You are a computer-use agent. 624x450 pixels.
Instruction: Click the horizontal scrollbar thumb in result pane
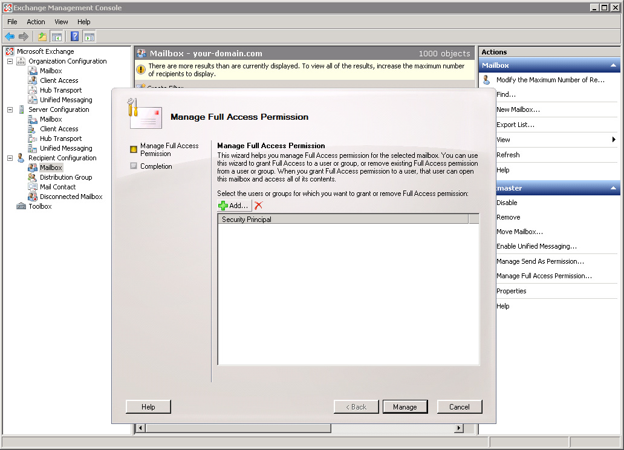pyautogui.click(x=238, y=428)
